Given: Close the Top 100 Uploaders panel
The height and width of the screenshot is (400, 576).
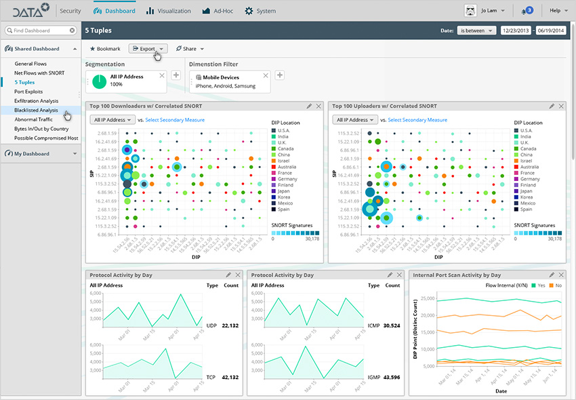Looking at the screenshot, I should (561, 106).
